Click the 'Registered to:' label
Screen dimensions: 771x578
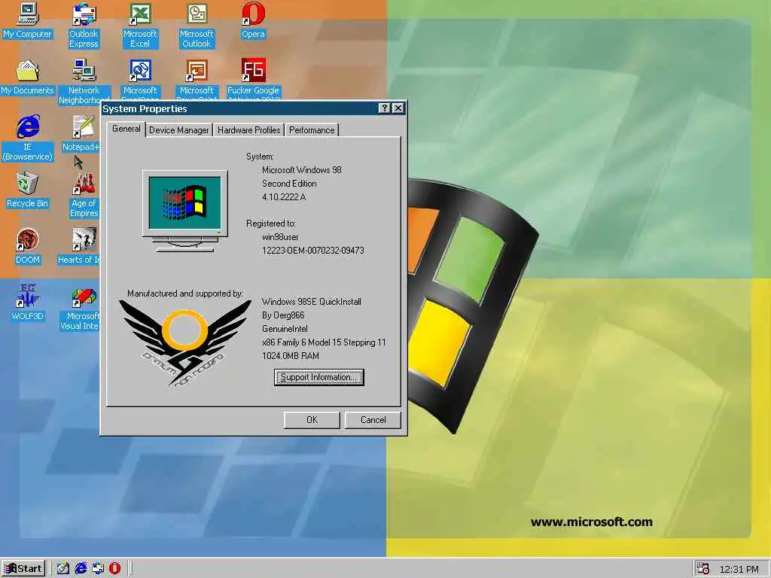coord(271,223)
